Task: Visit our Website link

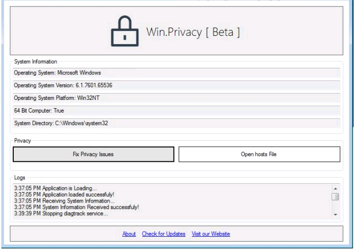Action: point(211,234)
